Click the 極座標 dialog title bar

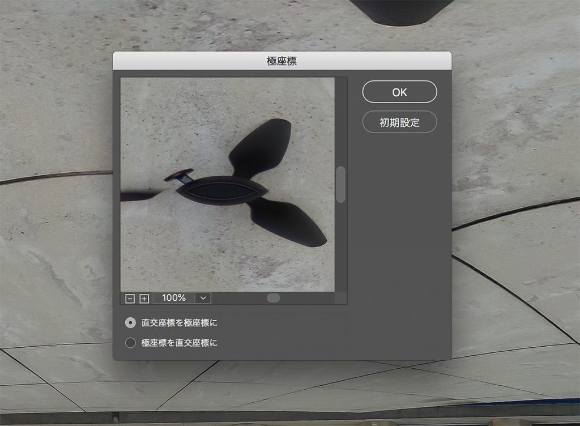click(x=282, y=61)
